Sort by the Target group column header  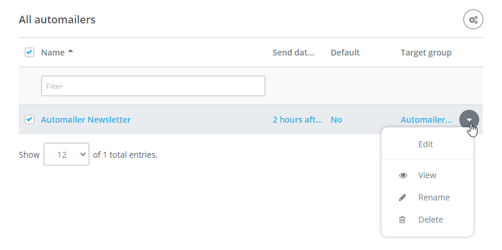tap(426, 53)
